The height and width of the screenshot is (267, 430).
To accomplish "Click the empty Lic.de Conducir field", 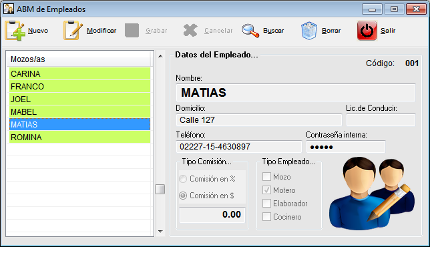I will click(381, 120).
